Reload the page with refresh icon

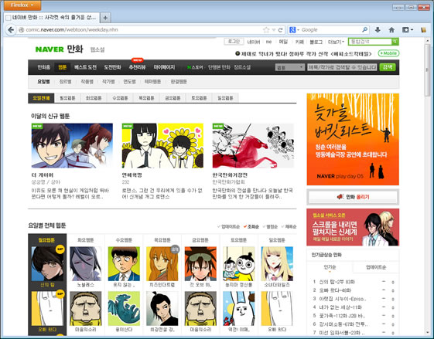point(280,30)
